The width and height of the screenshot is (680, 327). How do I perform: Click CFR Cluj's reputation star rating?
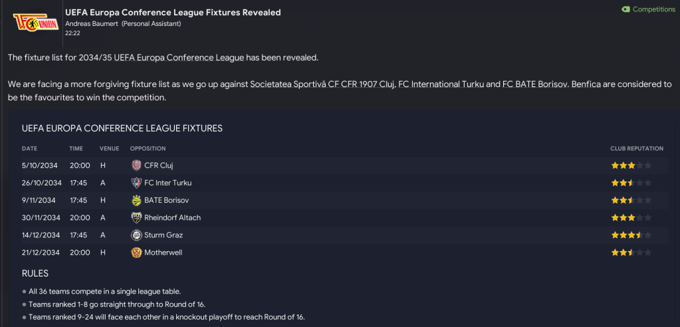tap(631, 165)
